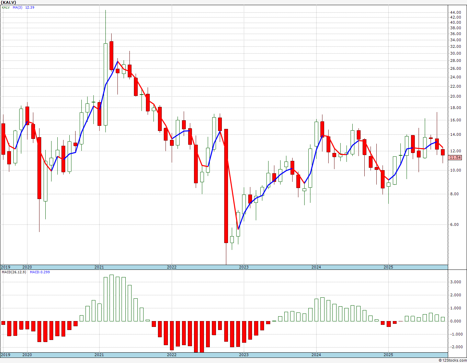The height and width of the screenshot is (363, 467).
Task: Pick the 40.00 price axis label
Action: [x=455, y=22]
